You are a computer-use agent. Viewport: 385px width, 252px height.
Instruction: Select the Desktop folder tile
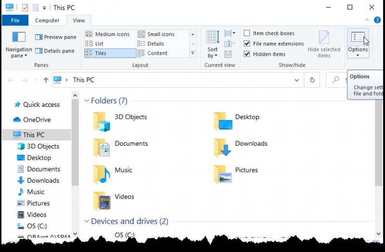click(x=237, y=122)
